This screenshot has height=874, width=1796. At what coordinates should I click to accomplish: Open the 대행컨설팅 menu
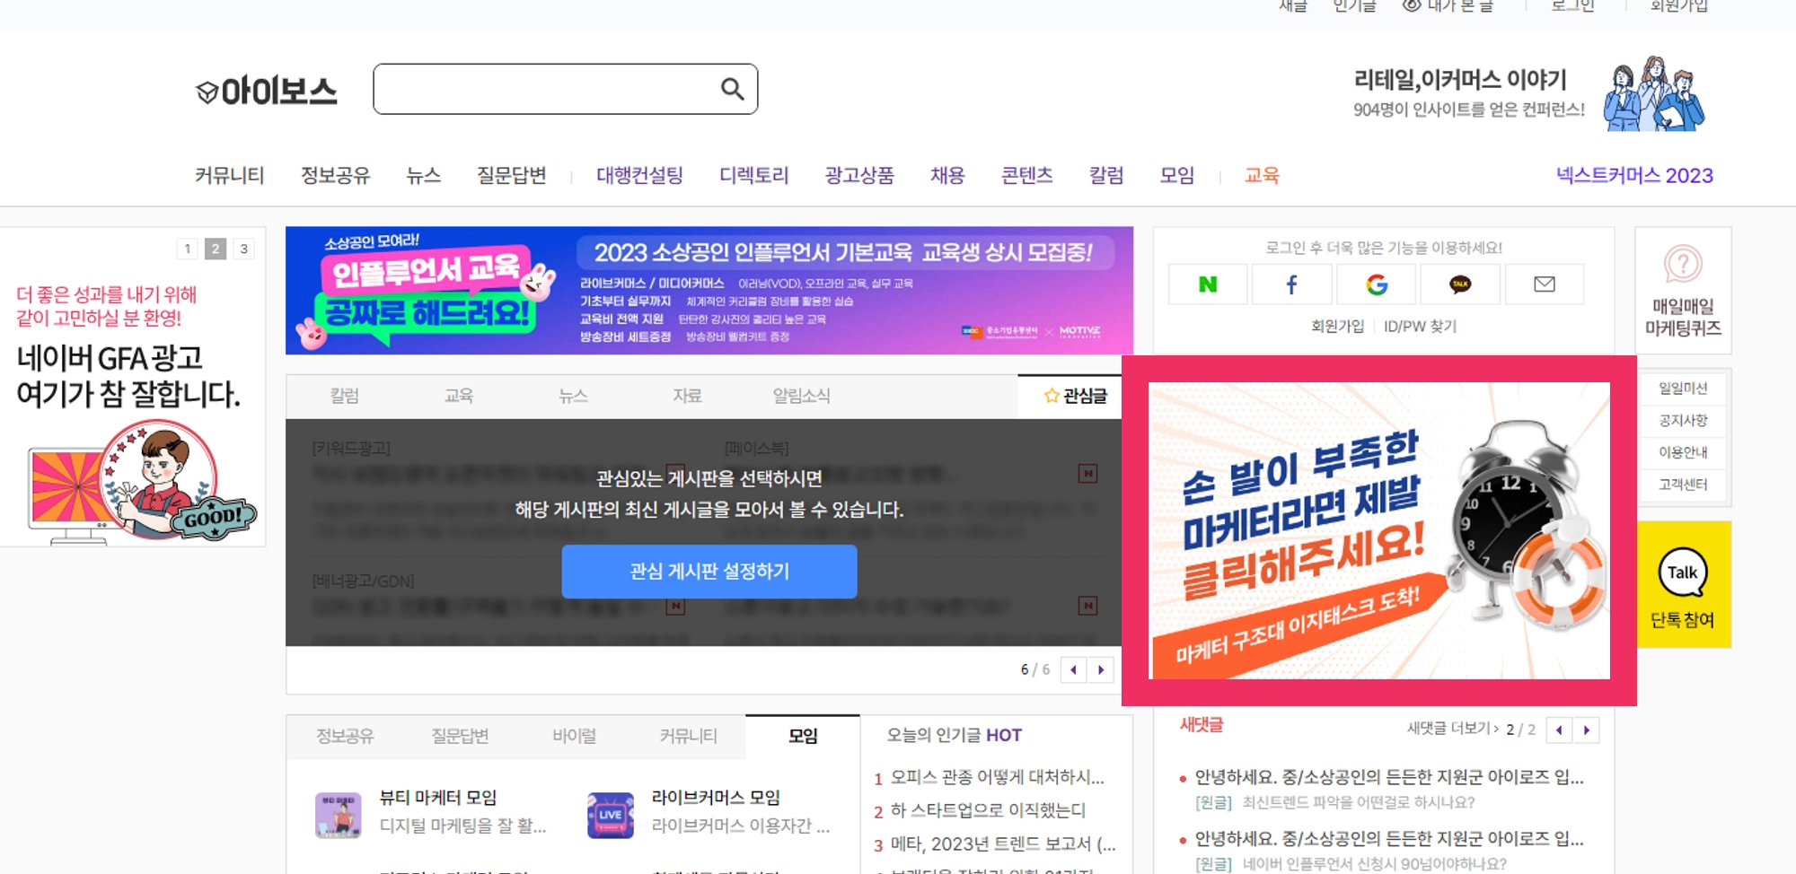[640, 175]
